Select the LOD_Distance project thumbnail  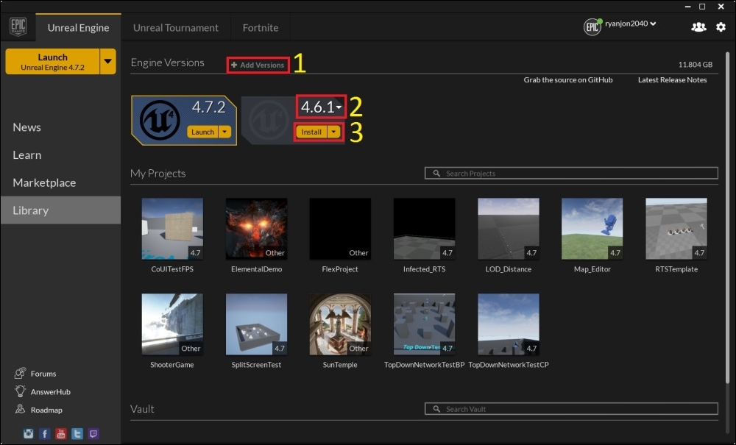point(509,228)
